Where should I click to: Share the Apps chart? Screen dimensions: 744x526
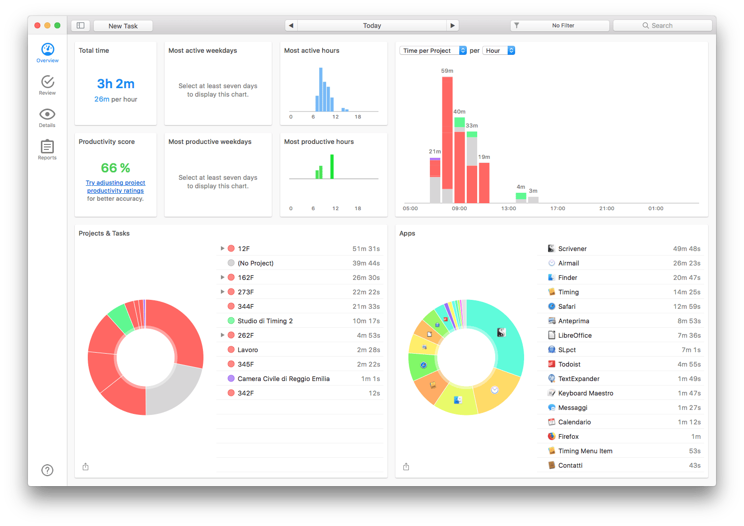click(x=406, y=467)
